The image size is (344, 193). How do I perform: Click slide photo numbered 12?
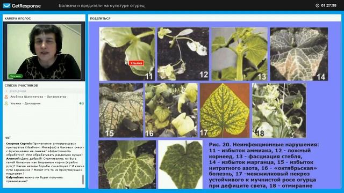tap(183, 54)
